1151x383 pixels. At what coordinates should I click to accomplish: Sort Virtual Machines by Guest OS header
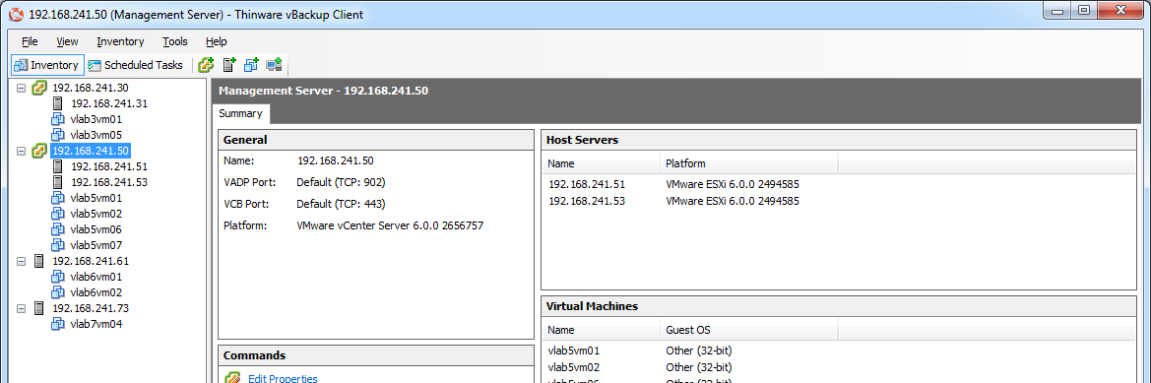(x=748, y=330)
